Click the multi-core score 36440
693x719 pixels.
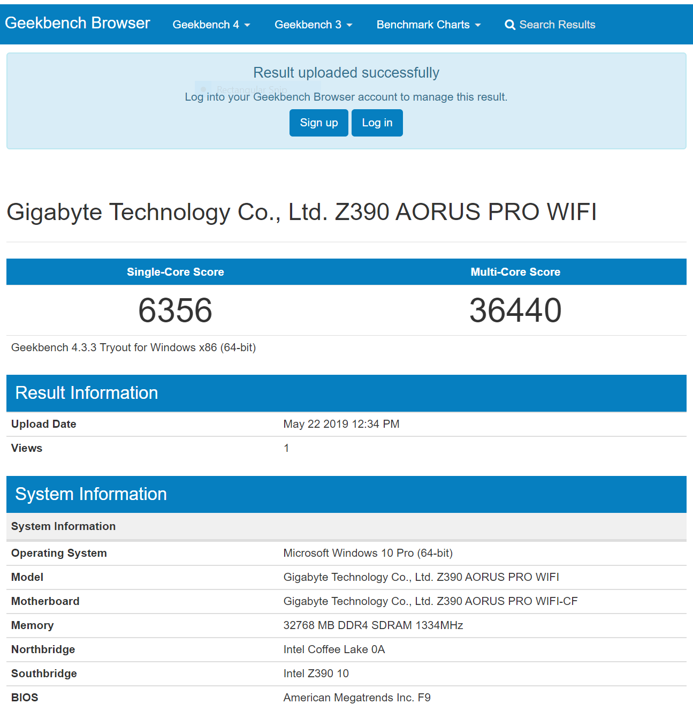515,311
